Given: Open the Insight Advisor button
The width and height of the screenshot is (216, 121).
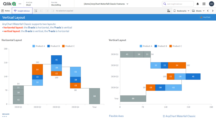Looking at the screenshot, I should (x=22, y=11).
